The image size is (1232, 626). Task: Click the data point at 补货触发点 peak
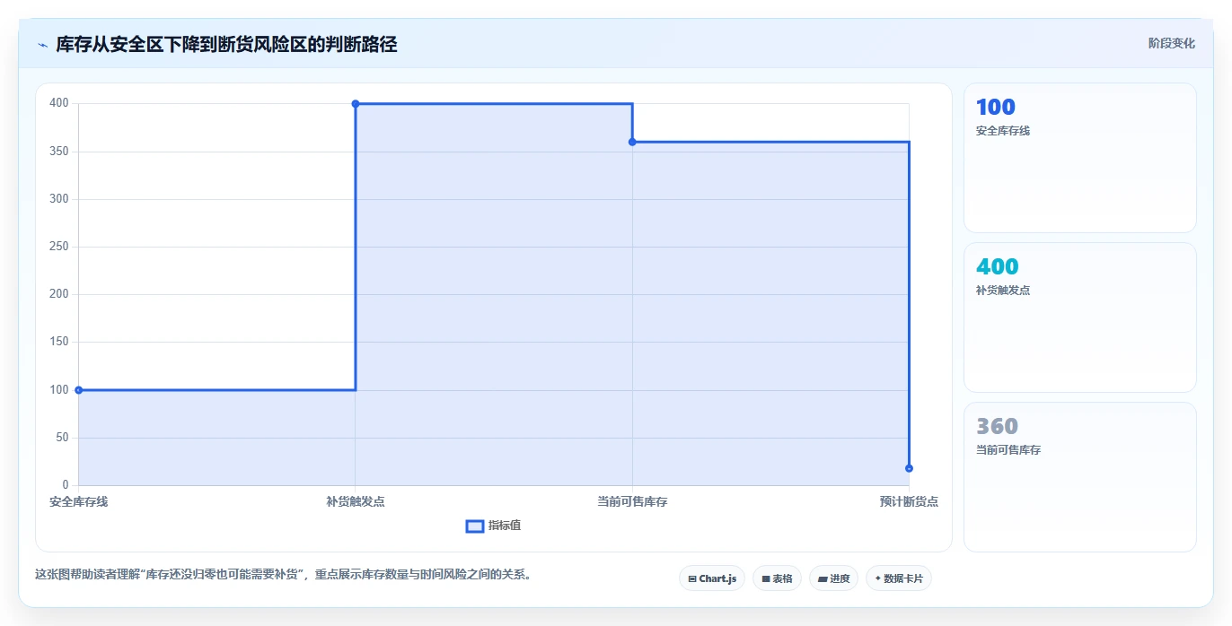356,104
